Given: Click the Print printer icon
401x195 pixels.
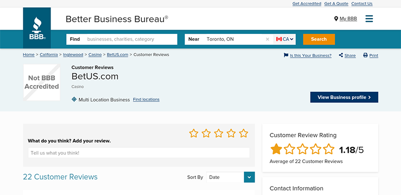Looking at the screenshot, I should point(366,55).
